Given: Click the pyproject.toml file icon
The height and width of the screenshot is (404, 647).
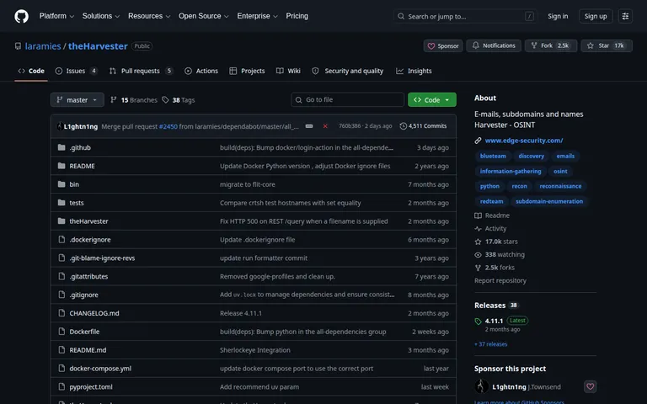Looking at the screenshot, I should coord(61,386).
